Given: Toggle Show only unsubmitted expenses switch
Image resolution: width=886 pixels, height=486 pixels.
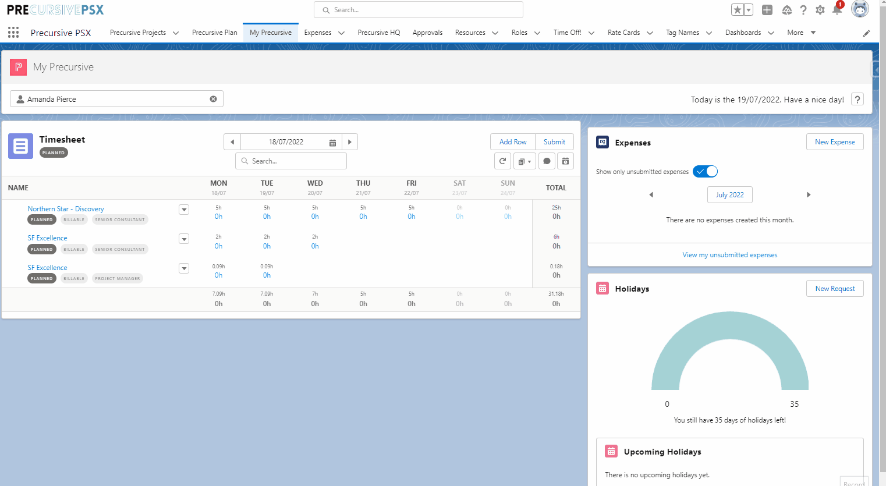Looking at the screenshot, I should coord(705,172).
